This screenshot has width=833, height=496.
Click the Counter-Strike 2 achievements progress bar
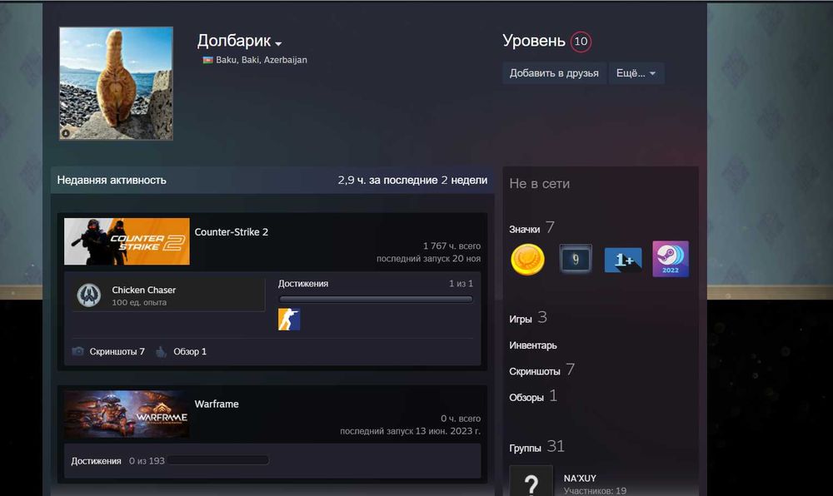click(376, 300)
